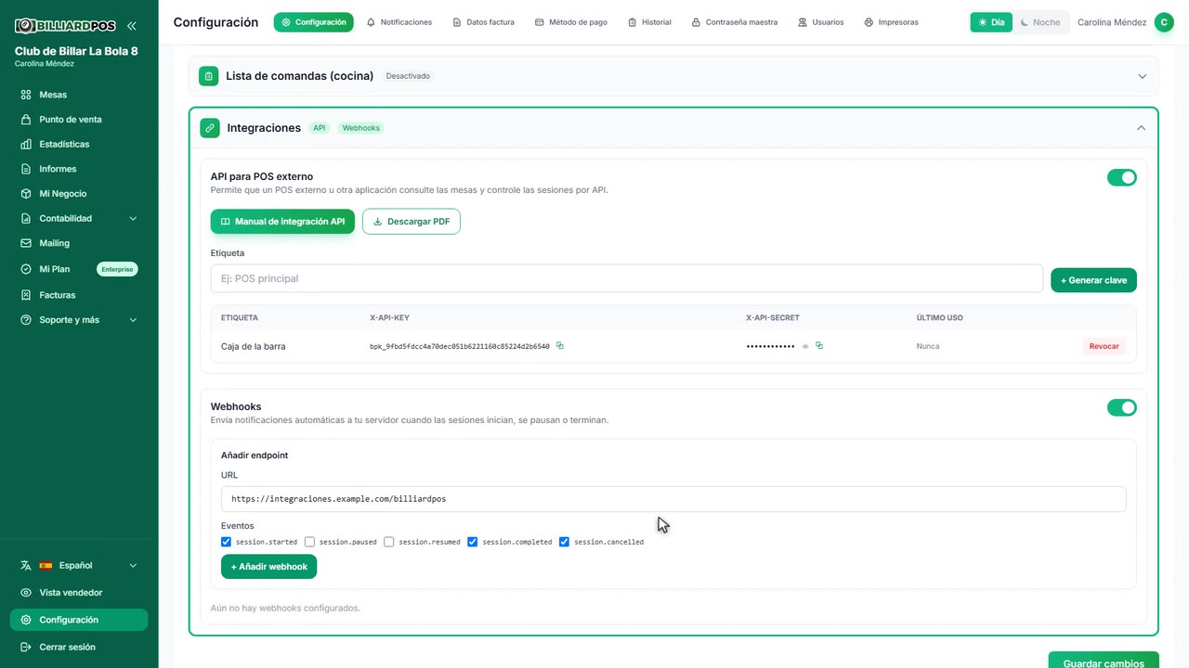Open the Datos factura tab
The image size is (1189, 668).
(x=483, y=22)
